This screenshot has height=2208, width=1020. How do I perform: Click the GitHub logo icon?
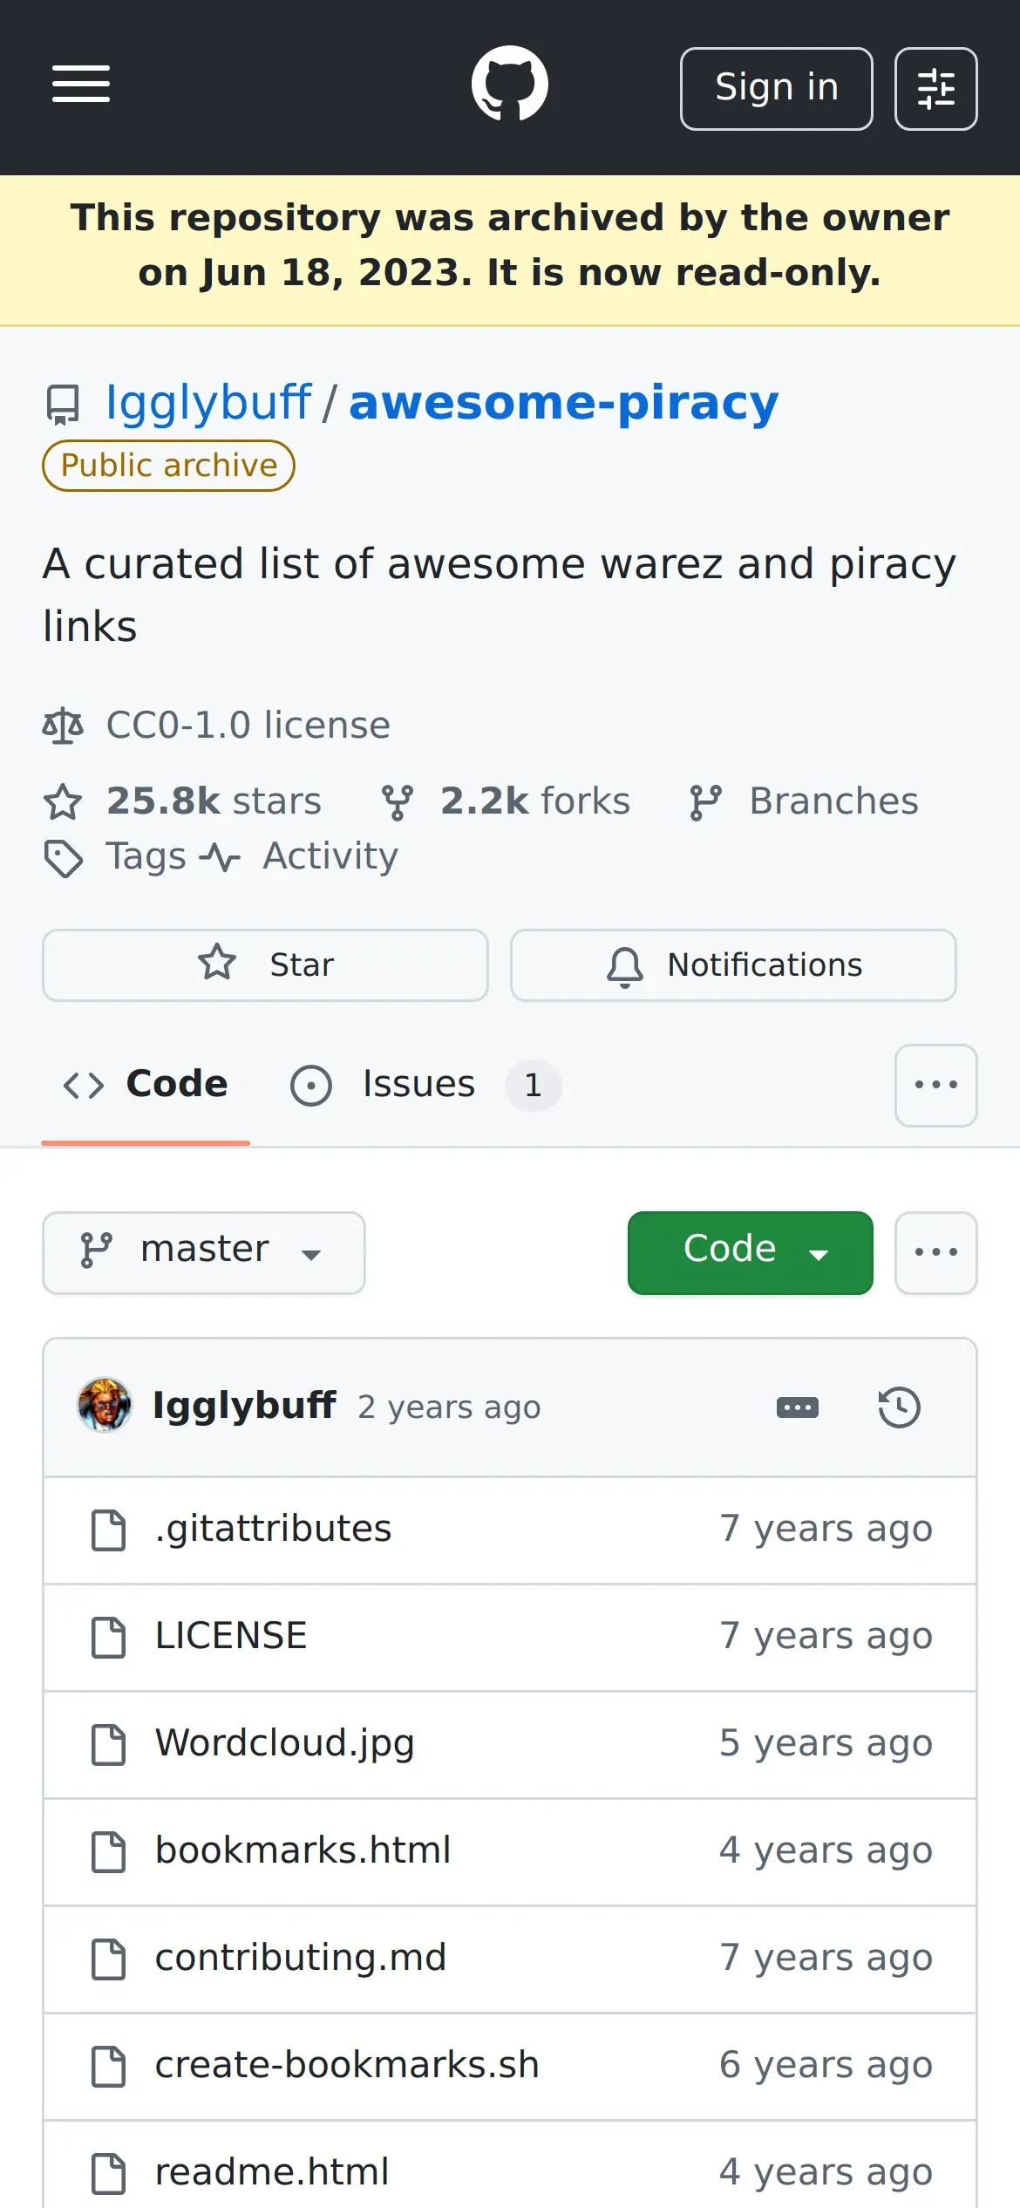pyautogui.click(x=509, y=85)
